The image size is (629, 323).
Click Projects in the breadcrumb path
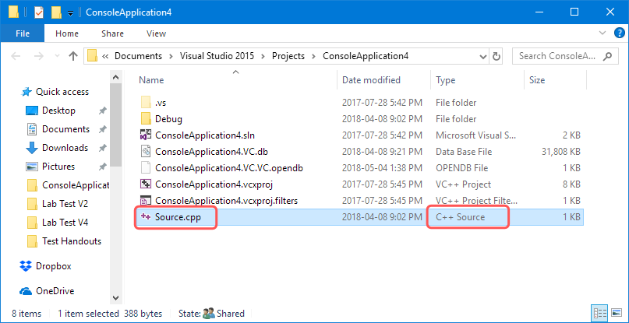[288, 56]
